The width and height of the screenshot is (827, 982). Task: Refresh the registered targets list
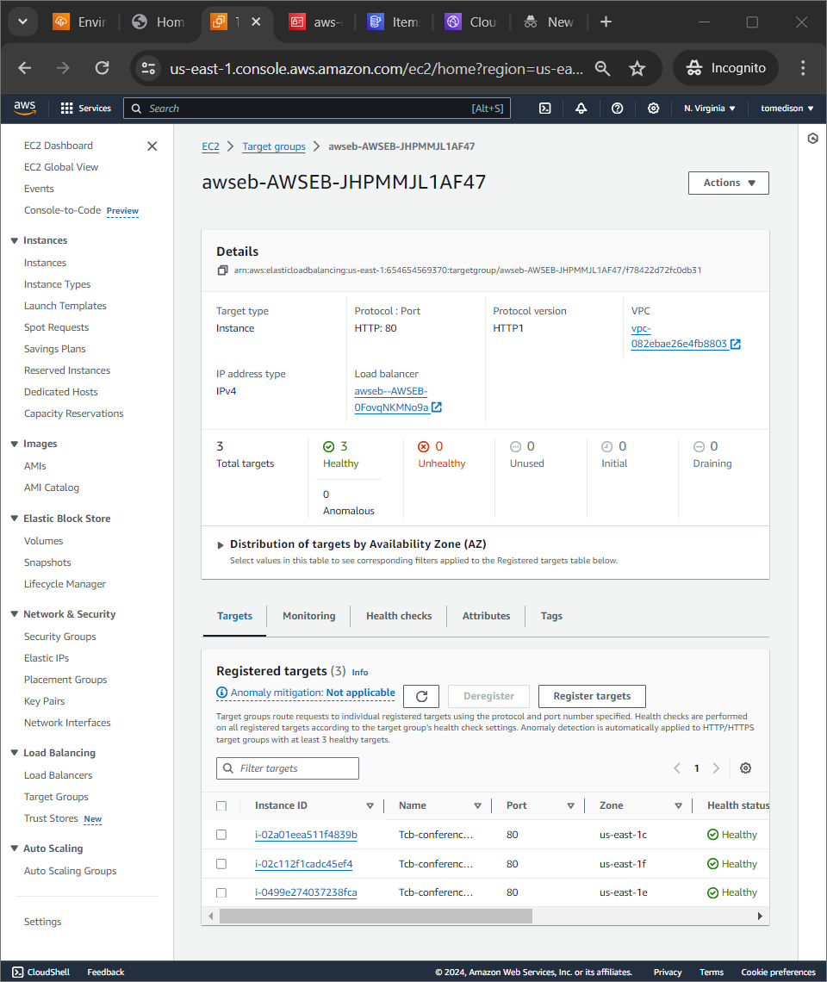(x=421, y=696)
